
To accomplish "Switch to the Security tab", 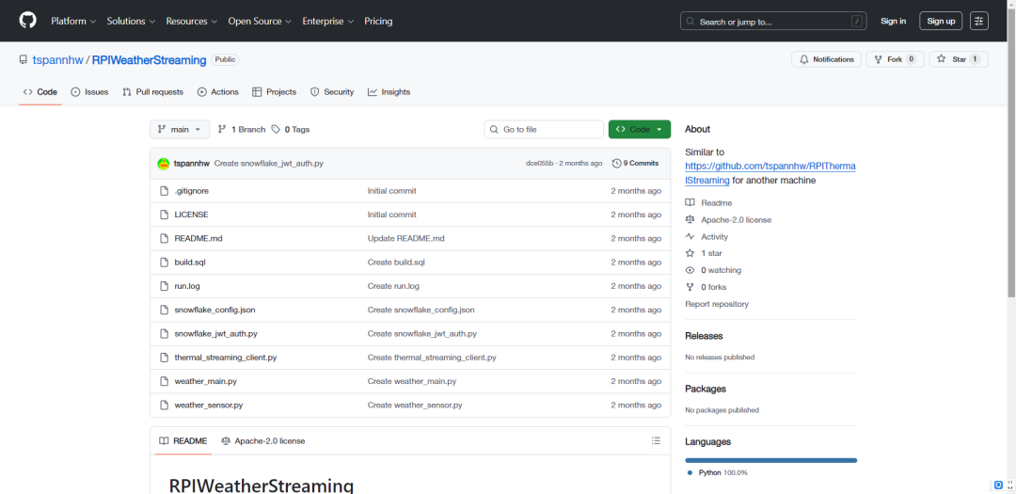I will pos(332,92).
